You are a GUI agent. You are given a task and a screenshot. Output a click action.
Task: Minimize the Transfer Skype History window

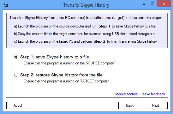pos(144,4)
